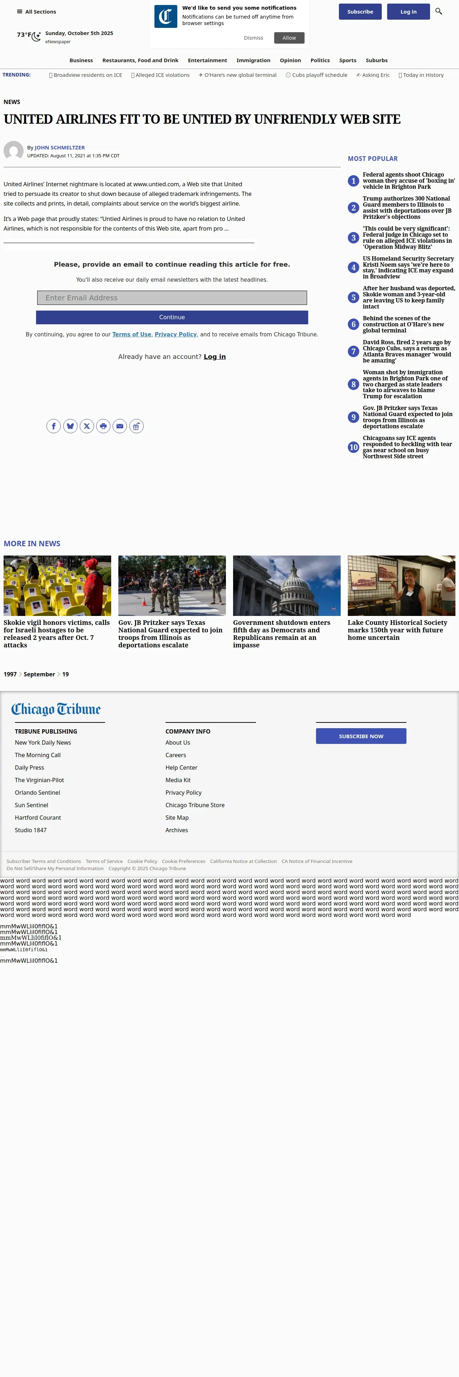This screenshot has height=1377, width=459.
Task: Open the Suburbs section
Action: point(377,60)
